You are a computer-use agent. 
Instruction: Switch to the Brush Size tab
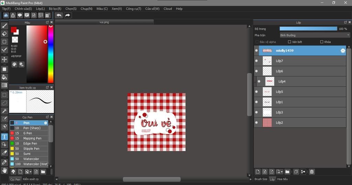[x=261, y=179]
